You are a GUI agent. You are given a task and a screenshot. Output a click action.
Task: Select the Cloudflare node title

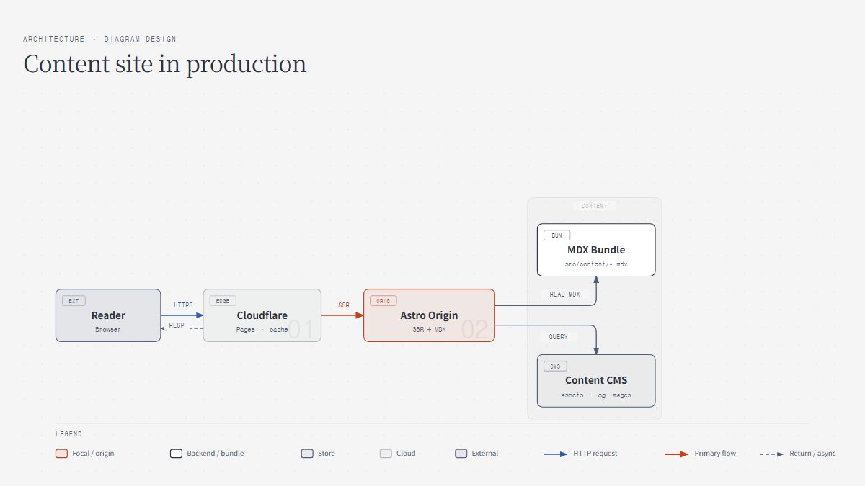coord(262,315)
